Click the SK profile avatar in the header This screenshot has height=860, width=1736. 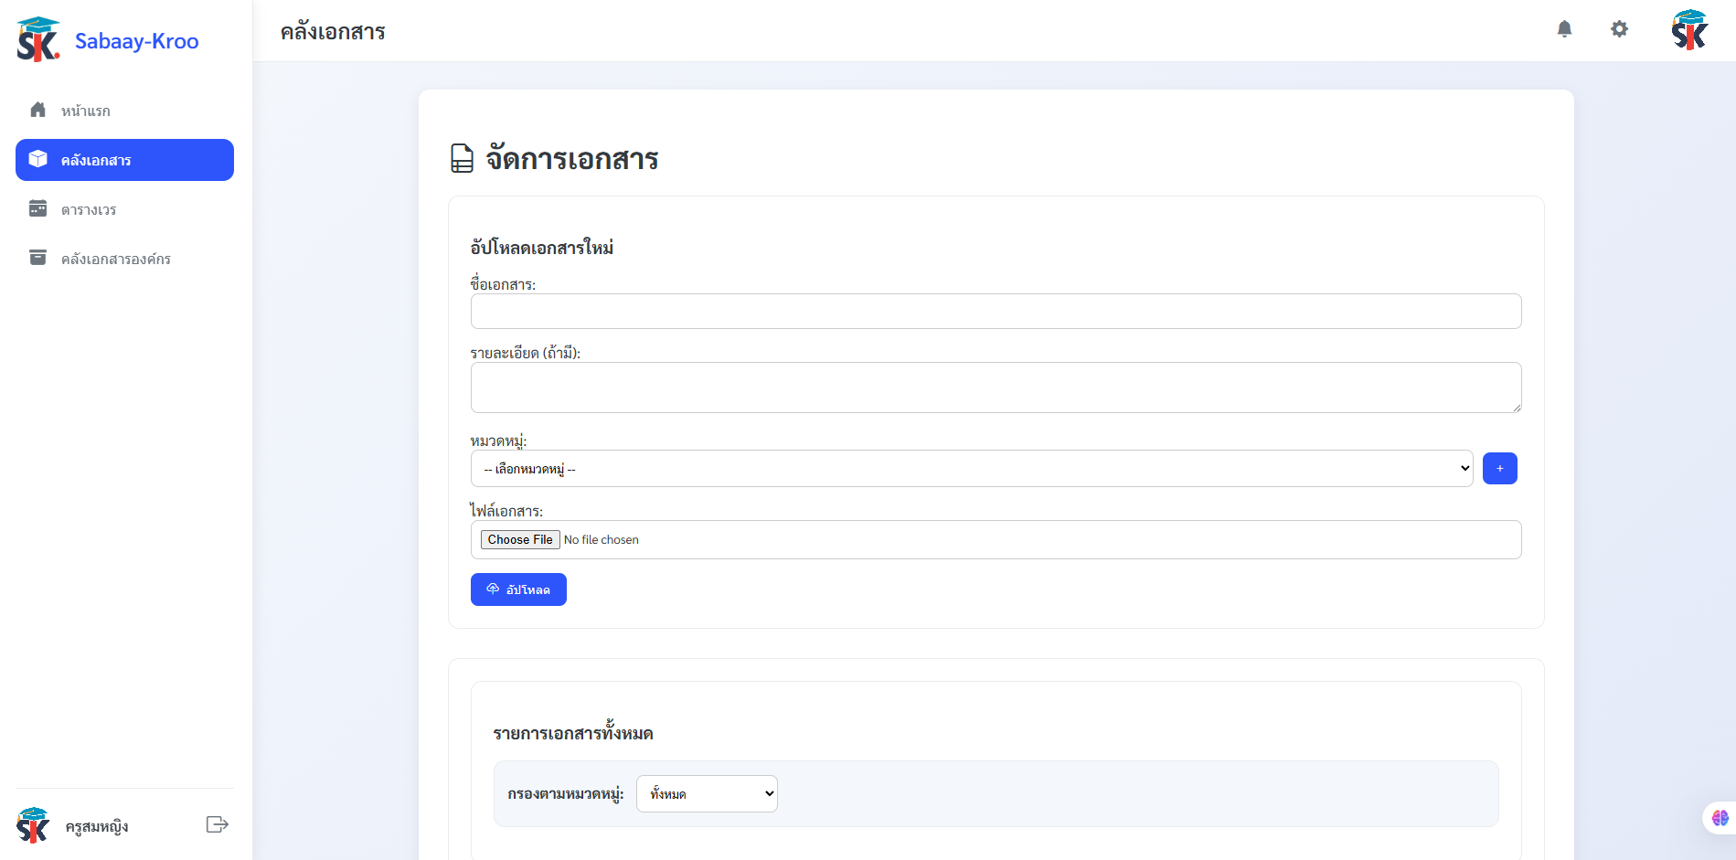pyautogui.click(x=1689, y=29)
